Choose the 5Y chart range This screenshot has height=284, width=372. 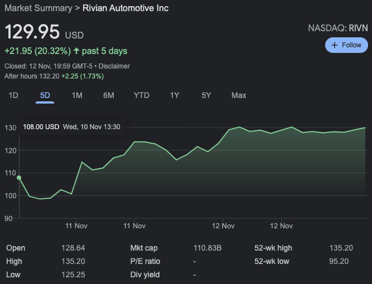tap(206, 95)
